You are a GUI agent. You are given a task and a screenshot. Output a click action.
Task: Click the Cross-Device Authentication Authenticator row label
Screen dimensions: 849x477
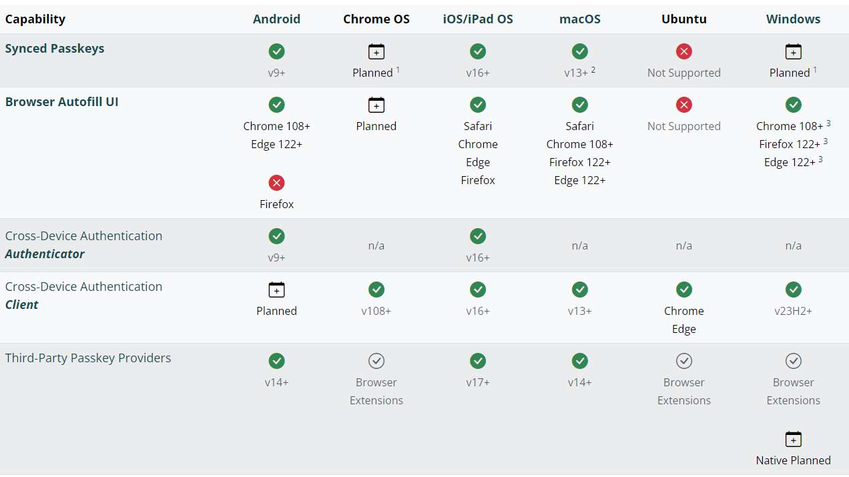(x=83, y=245)
